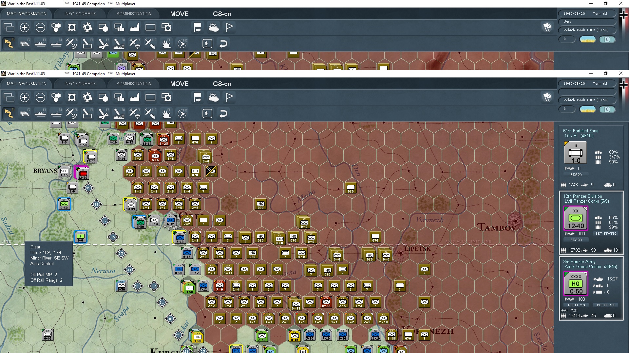The height and width of the screenshot is (353, 629).
Task: Click the overlapping windows icon in lower window toolbar
Action: click(x=9, y=97)
